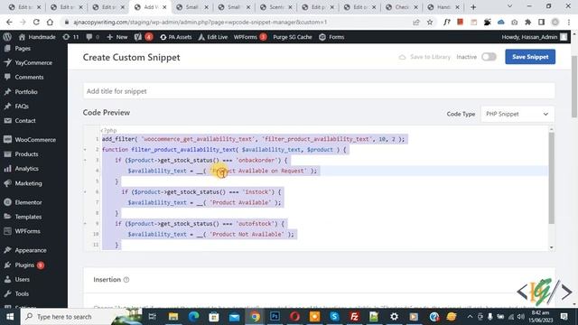This screenshot has width=578, height=325.
Task: Click the share icon in address bar
Action: 416,22
